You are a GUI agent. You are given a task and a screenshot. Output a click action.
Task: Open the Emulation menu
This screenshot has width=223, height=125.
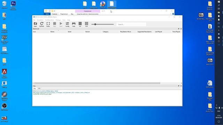[40, 20]
